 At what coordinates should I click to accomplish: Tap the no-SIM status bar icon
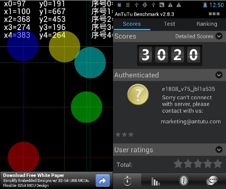coord(162,5)
